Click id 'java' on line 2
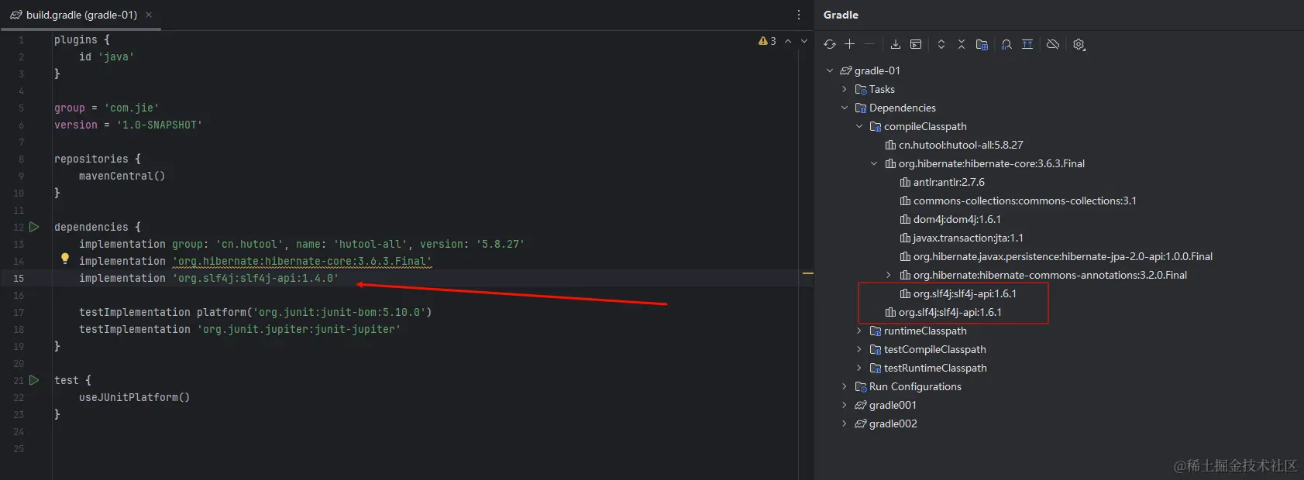Screen dimensions: 1304x480 [x=106, y=57]
